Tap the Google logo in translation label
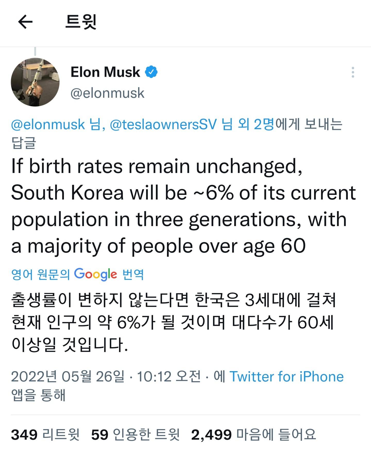 tap(96, 274)
